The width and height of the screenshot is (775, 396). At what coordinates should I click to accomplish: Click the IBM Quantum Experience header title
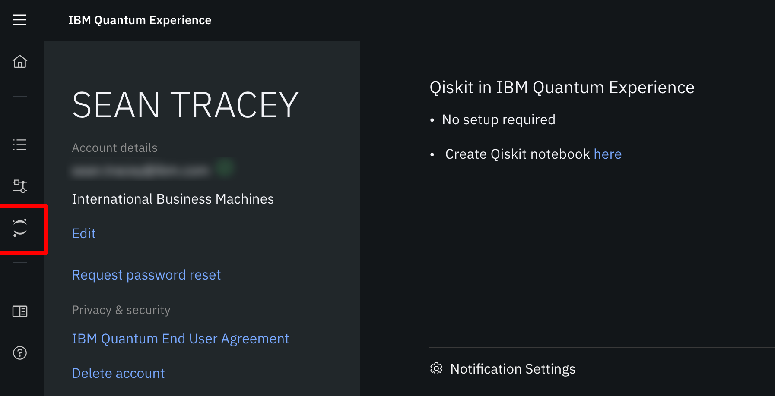click(140, 20)
